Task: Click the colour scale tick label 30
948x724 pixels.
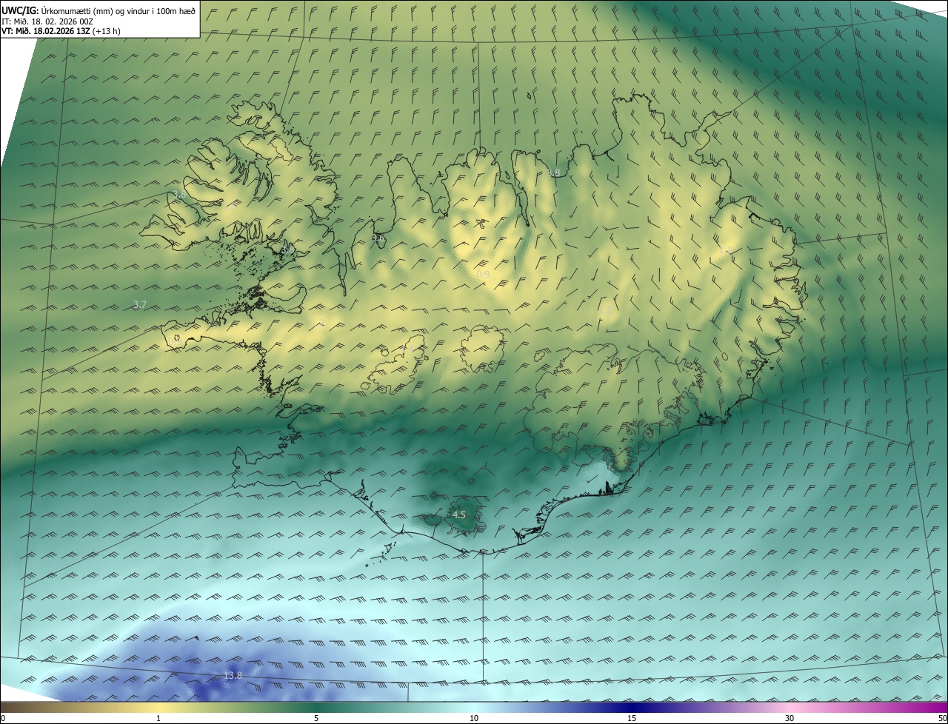Action: point(790,718)
